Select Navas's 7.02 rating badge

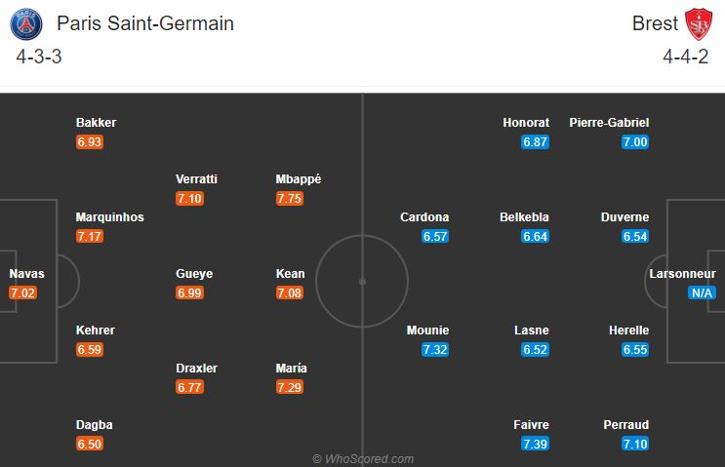22,292
